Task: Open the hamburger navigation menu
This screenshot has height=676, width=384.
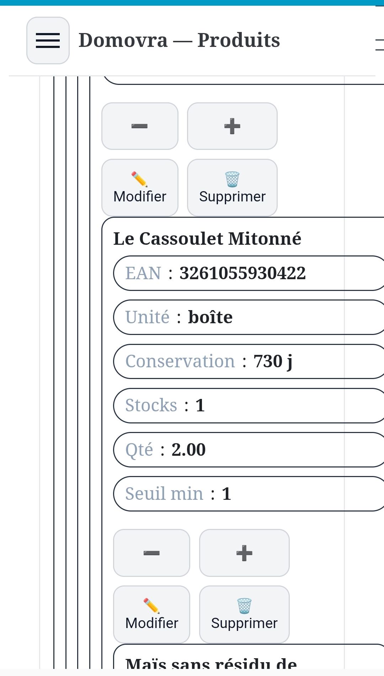Action: pyautogui.click(x=48, y=40)
